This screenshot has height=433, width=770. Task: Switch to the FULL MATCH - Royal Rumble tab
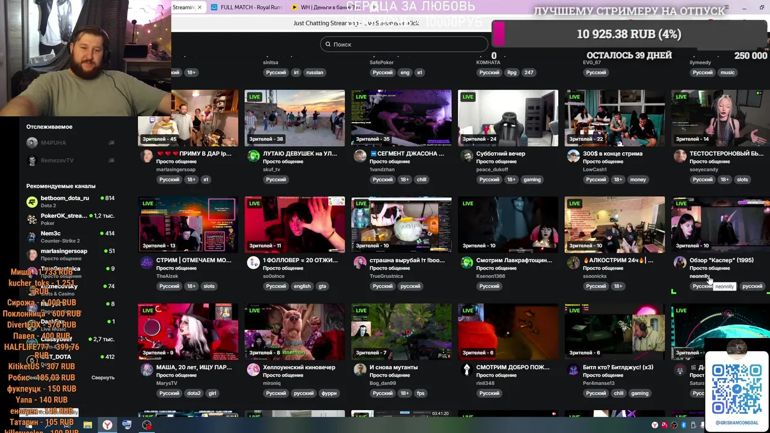(245, 7)
